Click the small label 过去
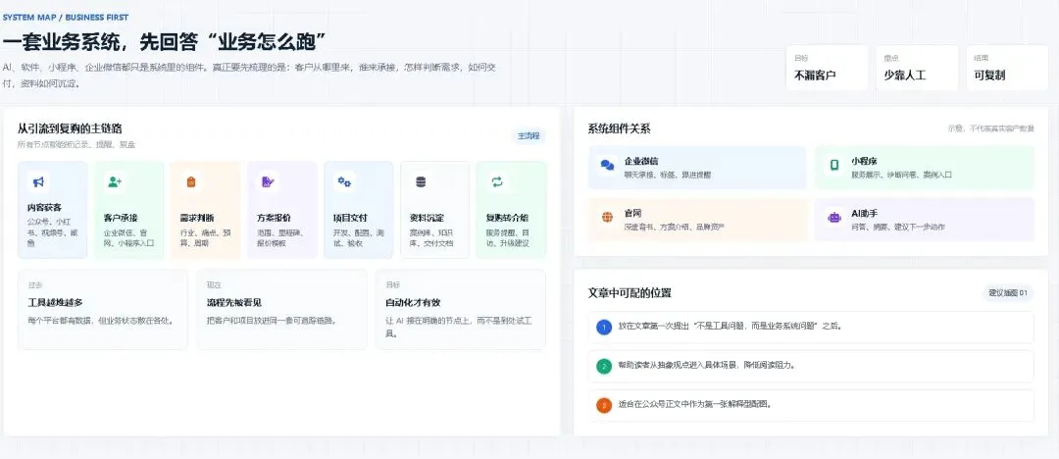The width and height of the screenshot is (1059, 459). point(35,285)
